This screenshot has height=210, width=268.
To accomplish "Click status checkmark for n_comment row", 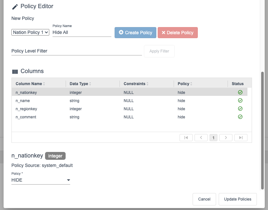I will pos(240,117).
